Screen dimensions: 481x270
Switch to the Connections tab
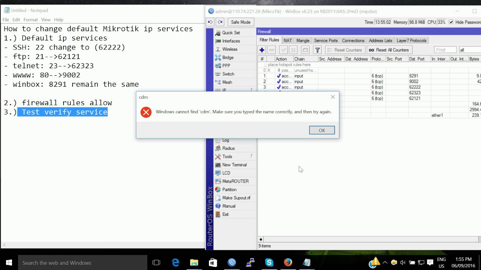point(353,40)
